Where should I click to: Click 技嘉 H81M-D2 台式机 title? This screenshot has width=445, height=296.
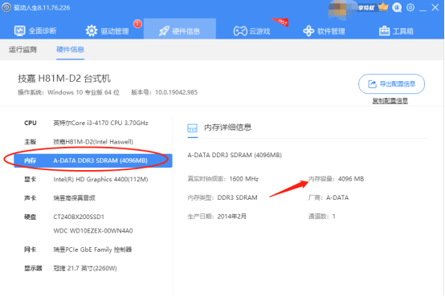click(64, 79)
